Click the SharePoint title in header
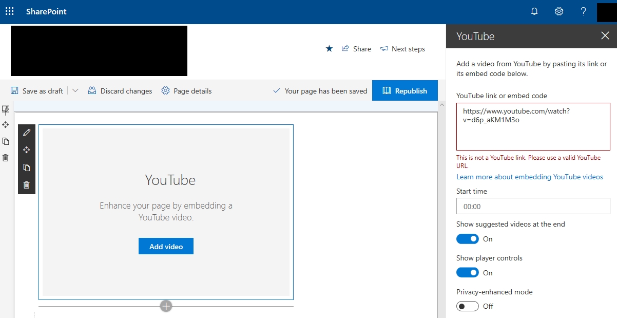The image size is (617, 318). (x=46, y=11)
